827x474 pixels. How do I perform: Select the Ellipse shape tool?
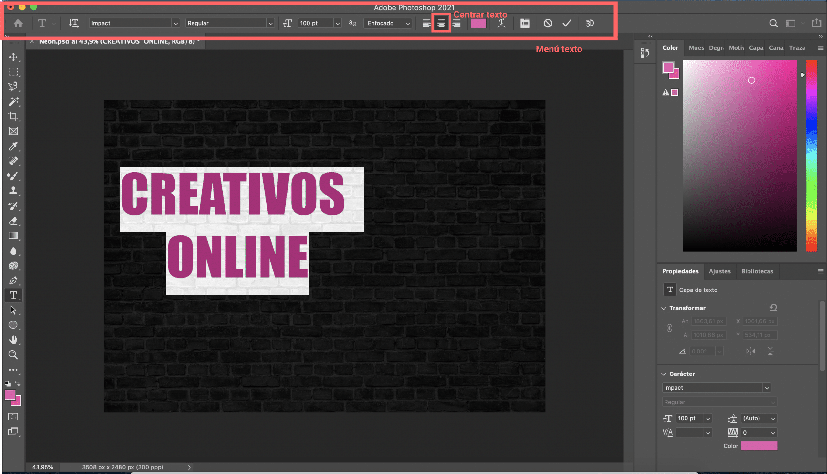tap(13, 325)
